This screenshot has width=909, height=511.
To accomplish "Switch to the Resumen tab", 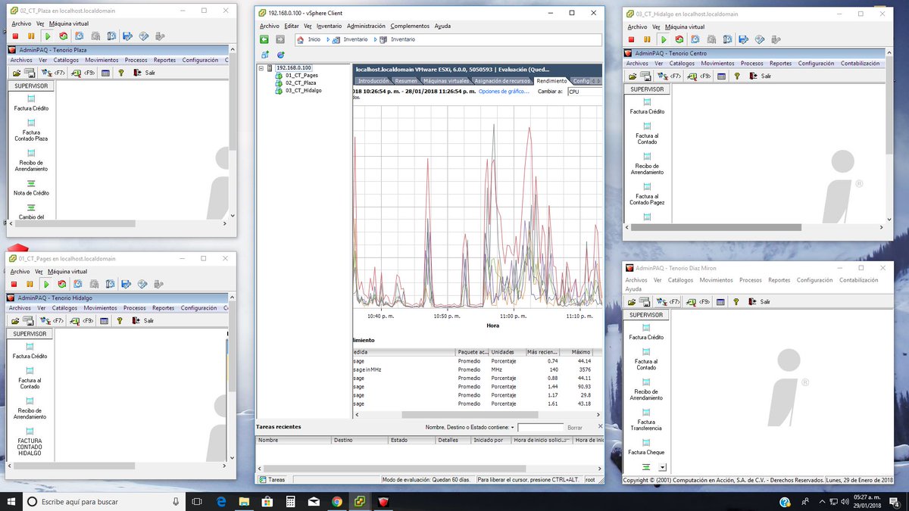I will click(x=406, y=80).
